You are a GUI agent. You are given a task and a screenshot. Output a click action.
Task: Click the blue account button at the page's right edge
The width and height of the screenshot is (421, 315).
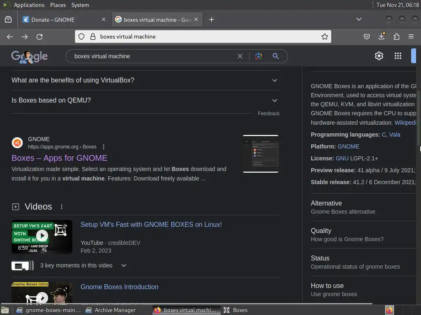[x=414, y=56]
